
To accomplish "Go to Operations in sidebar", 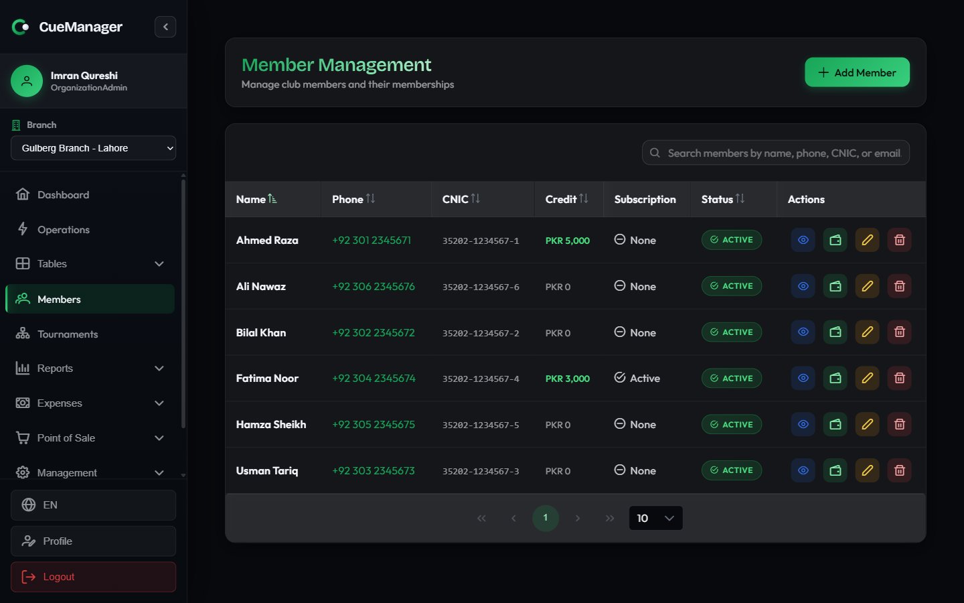I will [90, 229].
